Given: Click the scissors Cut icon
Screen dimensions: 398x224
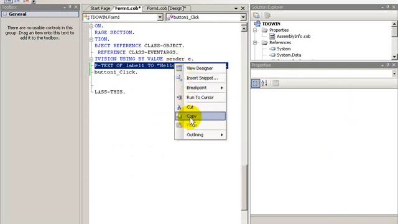Looking at the screenshot, I should pos(179,107).
